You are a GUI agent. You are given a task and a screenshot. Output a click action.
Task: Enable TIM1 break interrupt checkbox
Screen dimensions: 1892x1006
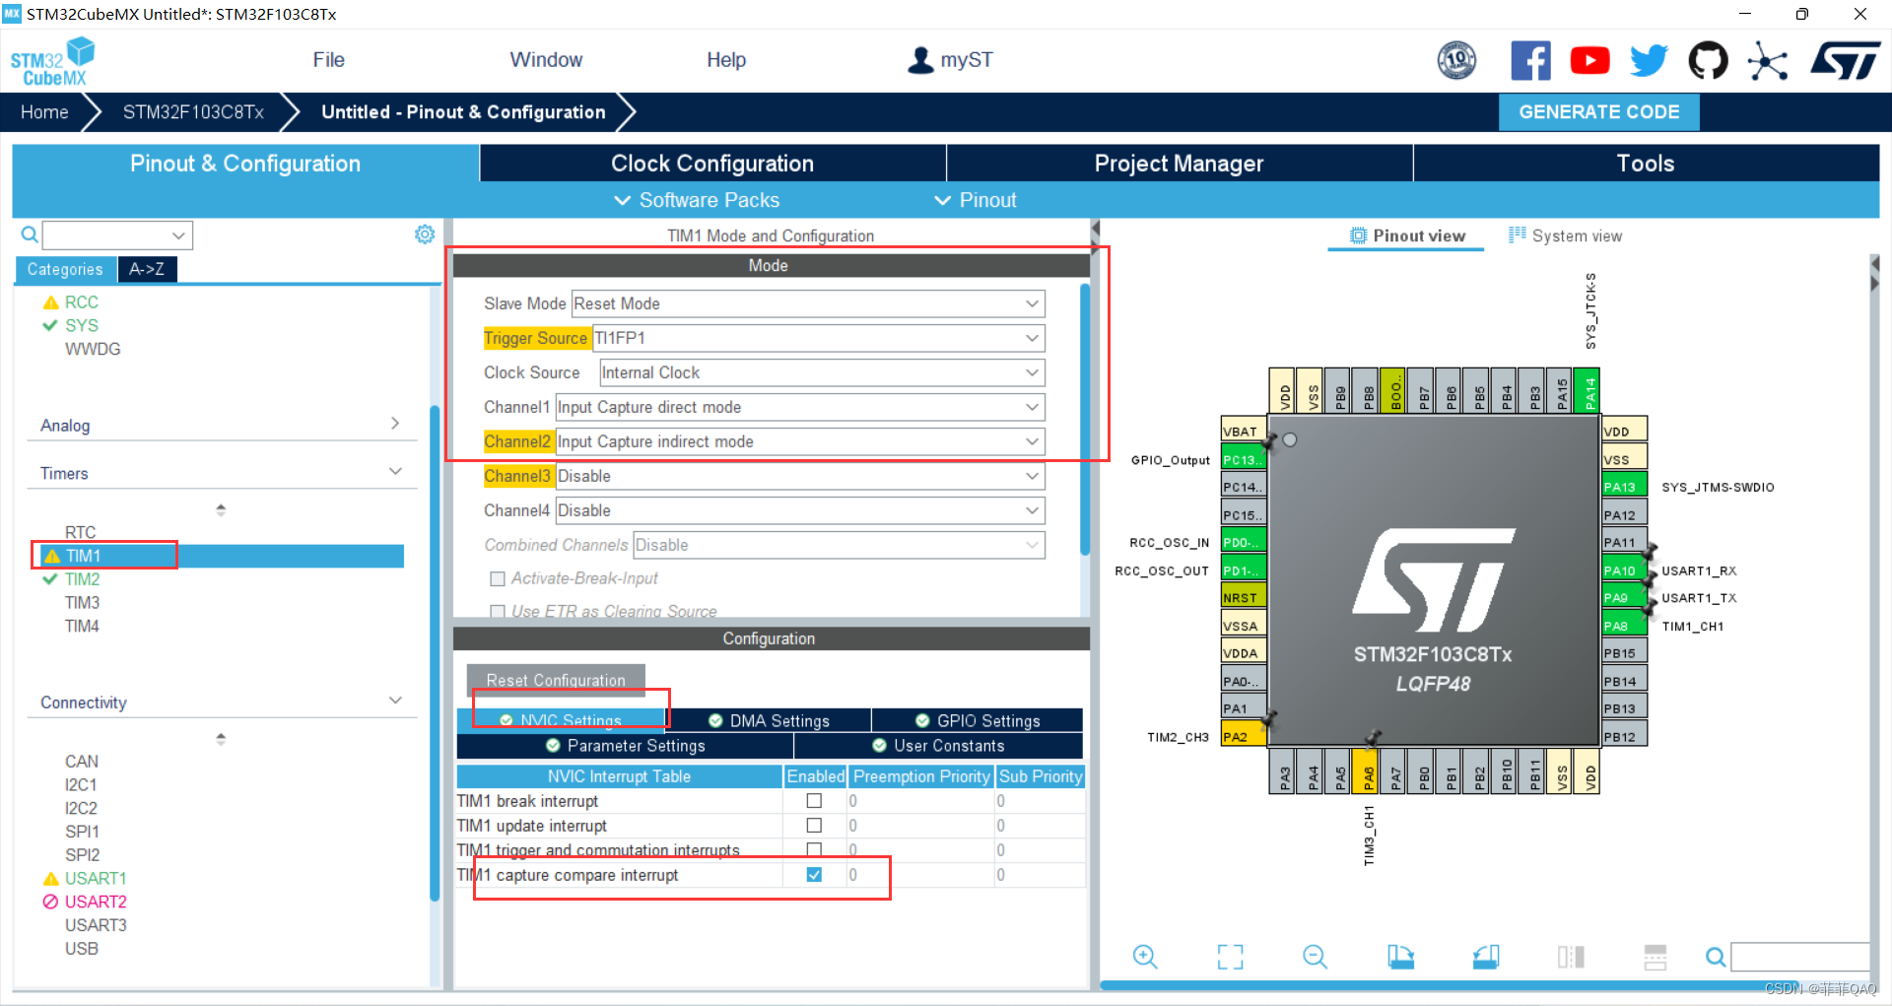(814, 800)
